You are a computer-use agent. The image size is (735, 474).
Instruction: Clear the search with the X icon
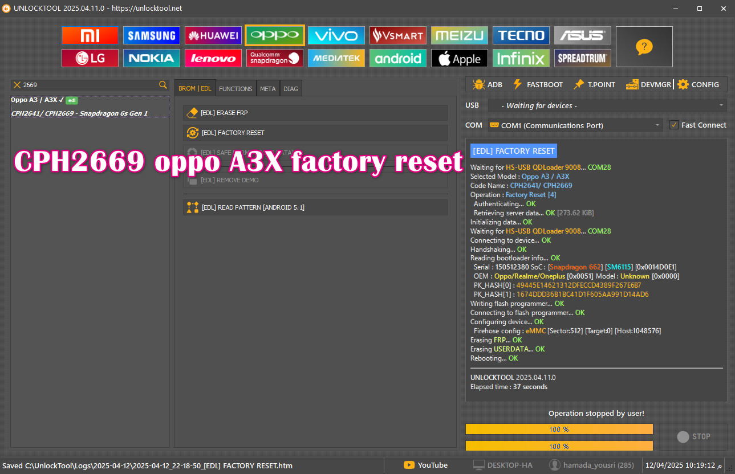pos(17,85)
